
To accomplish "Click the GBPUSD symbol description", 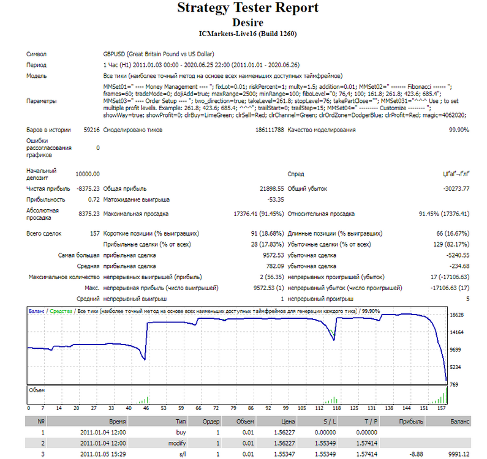I will coord(159,54).
